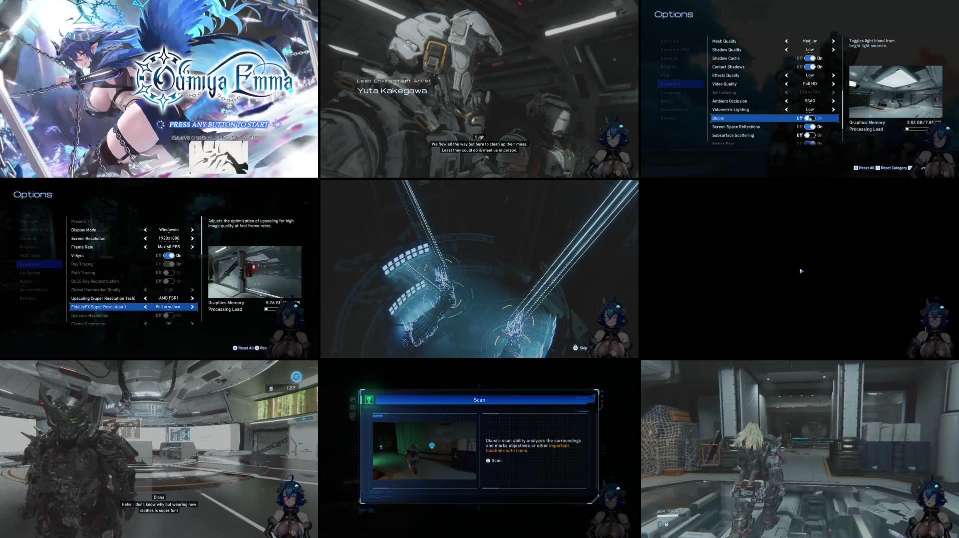959x538 pixels.
Task: Enable the Subsurface Scattering switch
Action: coord(810,135)
